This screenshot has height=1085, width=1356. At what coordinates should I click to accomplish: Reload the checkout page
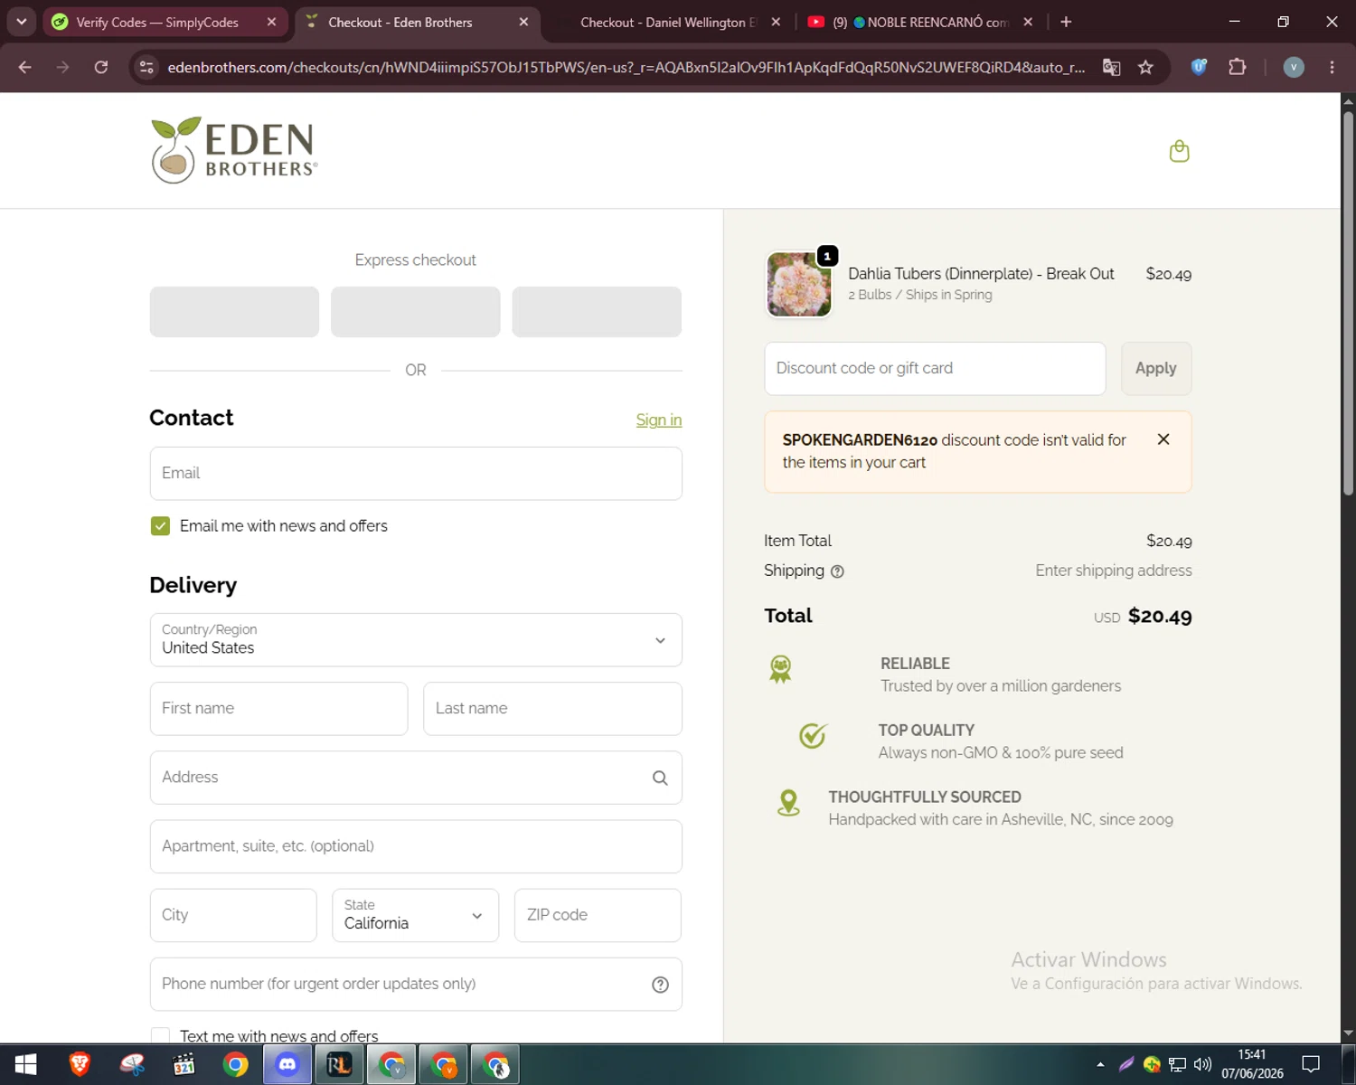point(101,67)
